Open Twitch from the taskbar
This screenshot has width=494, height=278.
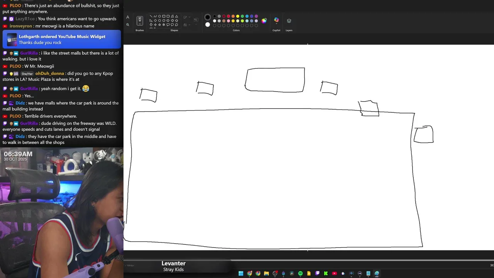[317, 273]
